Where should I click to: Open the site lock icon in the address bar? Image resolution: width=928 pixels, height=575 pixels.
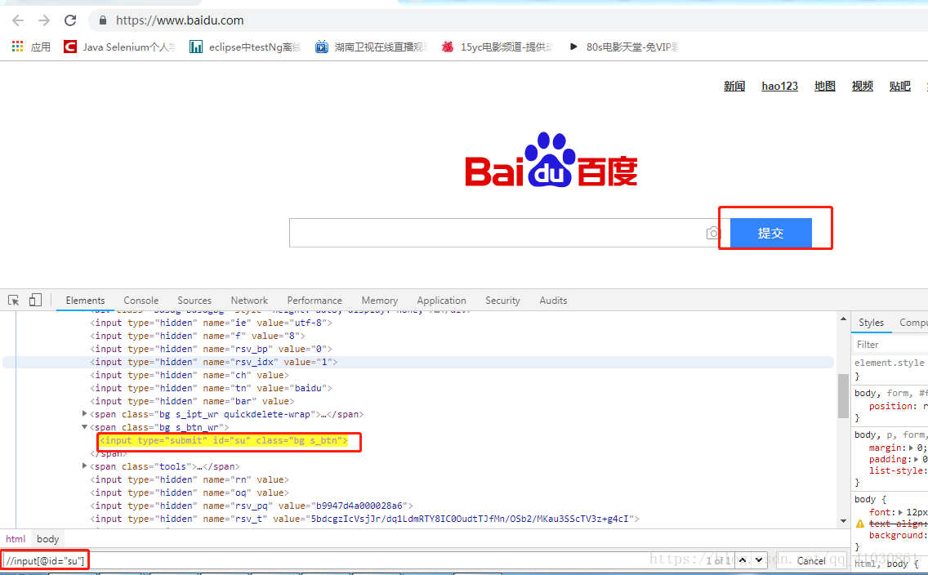tap(103, 20)
